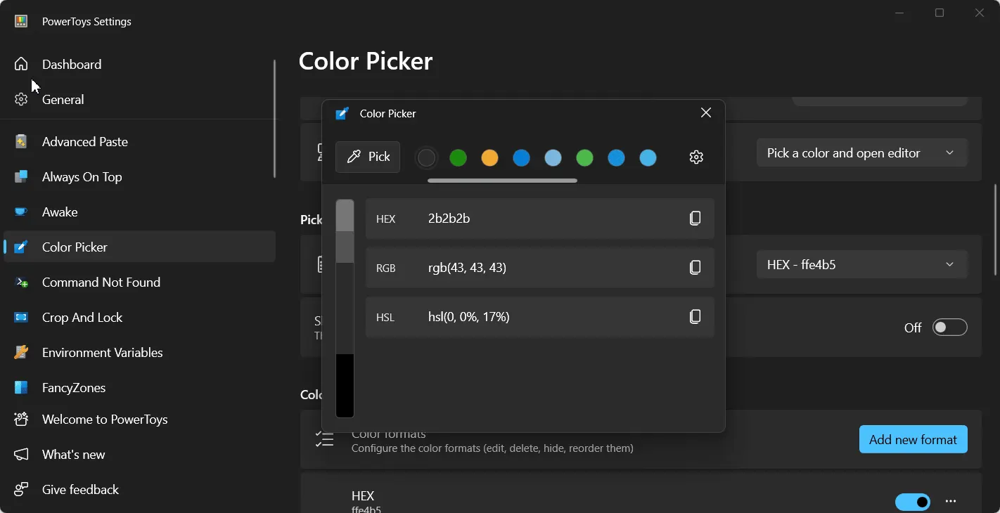The image size is (1000, 513).
Task: Click the sidebar scrollbar
Action: 274,119
